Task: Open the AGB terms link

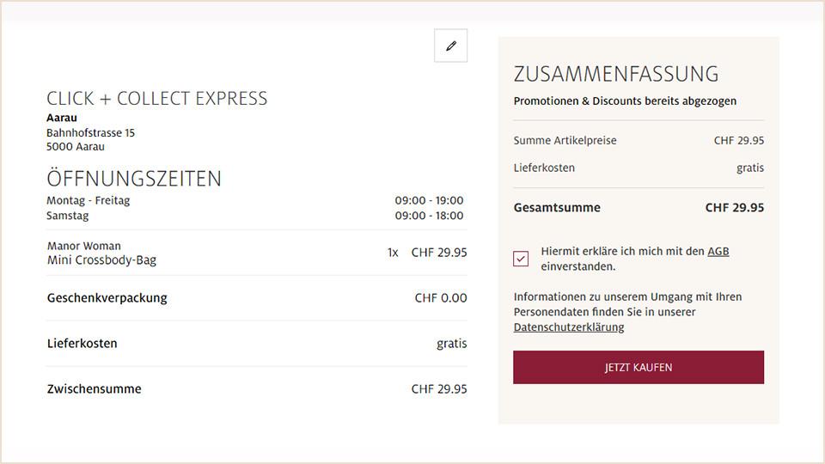Action: 718,252
